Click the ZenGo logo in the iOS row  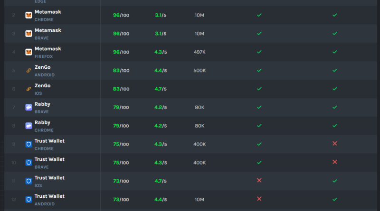(x=28, y=89)
